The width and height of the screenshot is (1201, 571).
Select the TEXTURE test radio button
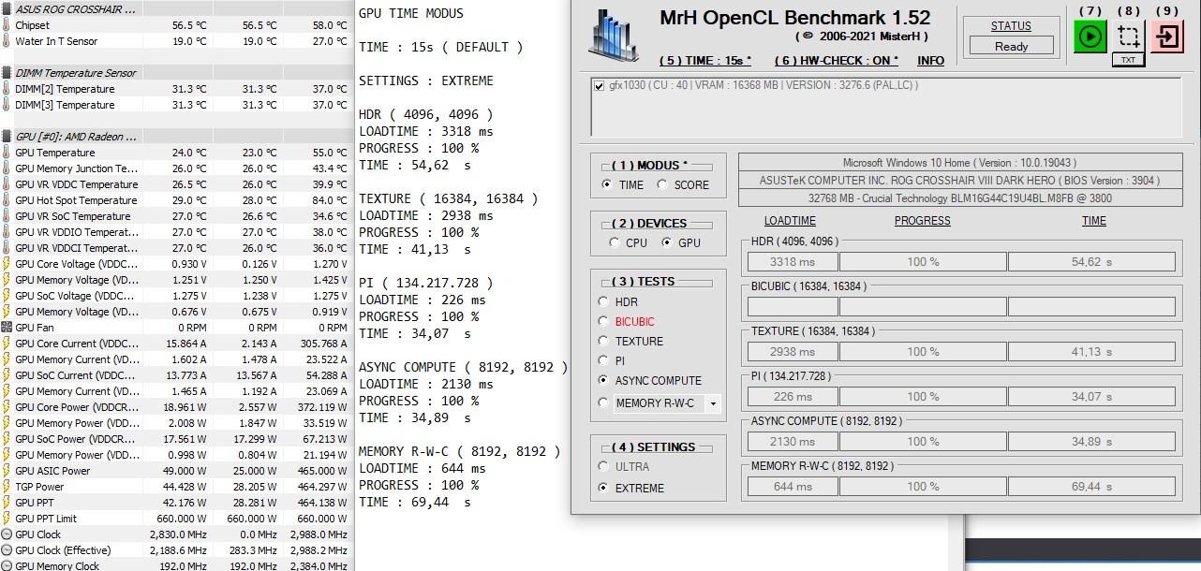click(x=603, y=341)
